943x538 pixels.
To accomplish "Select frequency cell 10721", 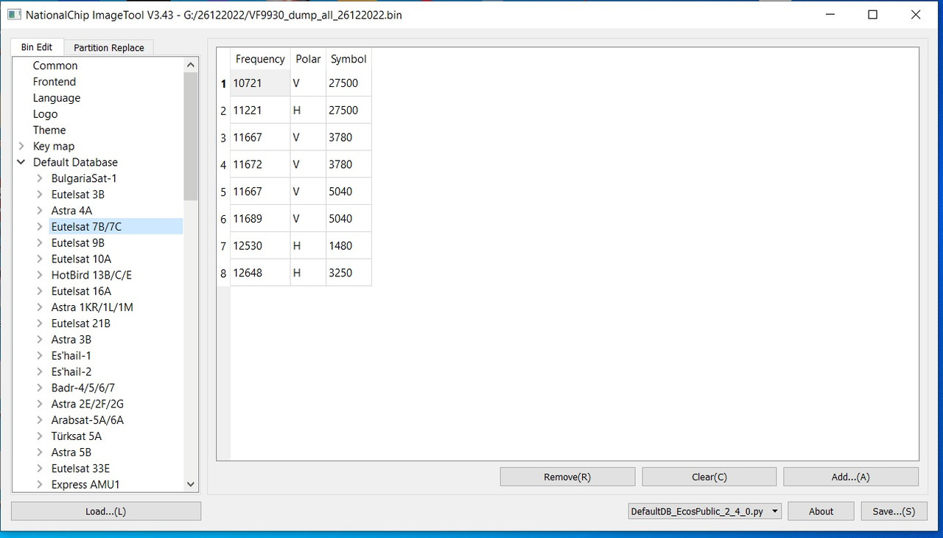I will click(x=260, y=83).
